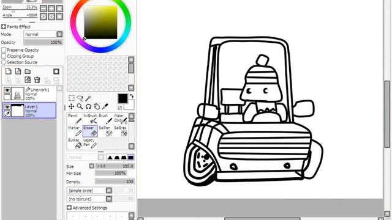The height and width of the screenshot is (220, 392).
Task: Select the Layer1 layer
Action: click(x=29, y=110)
